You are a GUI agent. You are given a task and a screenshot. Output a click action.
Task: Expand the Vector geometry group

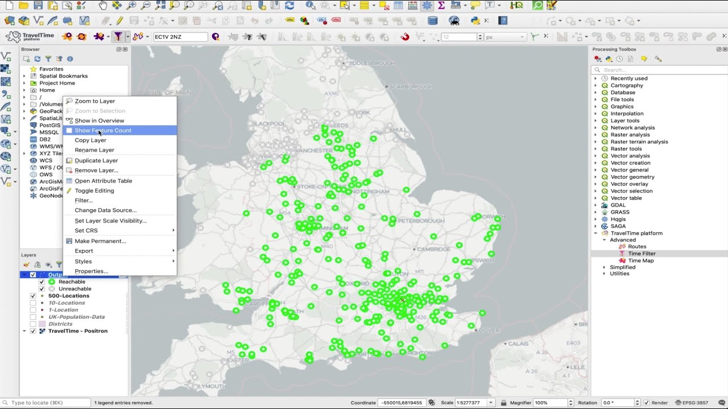[595, 177]
